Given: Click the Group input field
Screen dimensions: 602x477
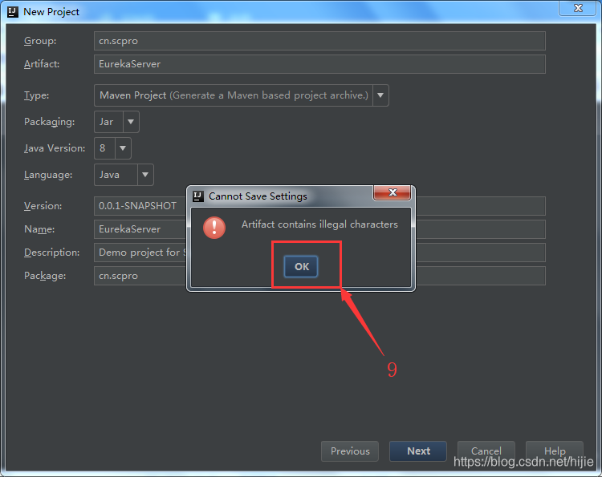Looking at the screenshot, I should point(319,41).
